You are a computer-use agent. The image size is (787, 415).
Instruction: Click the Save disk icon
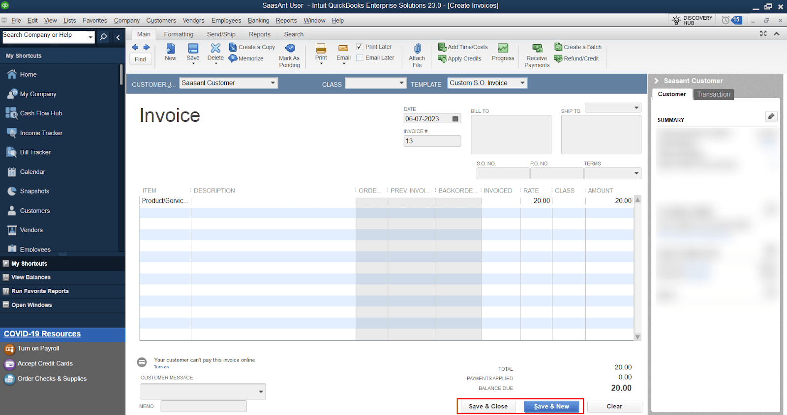click(x=193, y=48)
